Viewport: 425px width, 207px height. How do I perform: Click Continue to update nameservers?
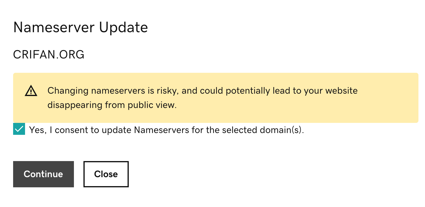(x=44, y=174)
